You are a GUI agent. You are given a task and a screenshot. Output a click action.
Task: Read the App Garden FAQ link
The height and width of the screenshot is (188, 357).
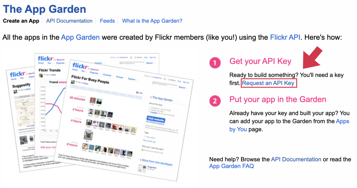pyautogui.click(x=231, y=166)
